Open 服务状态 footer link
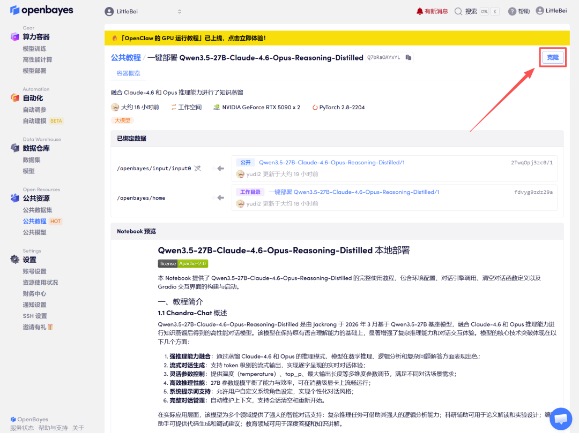The image size is (579, 433). 22,428
